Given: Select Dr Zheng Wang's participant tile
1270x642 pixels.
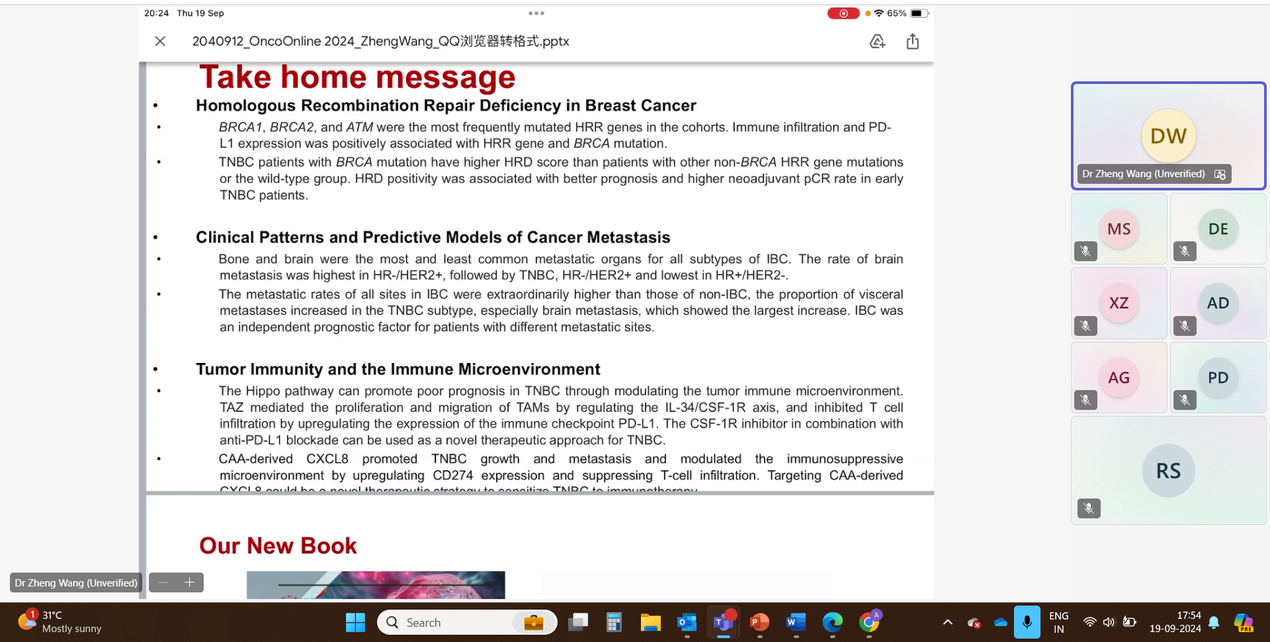Looking at the screenshot, I should pyautogui.click(x=1168, y=136).
